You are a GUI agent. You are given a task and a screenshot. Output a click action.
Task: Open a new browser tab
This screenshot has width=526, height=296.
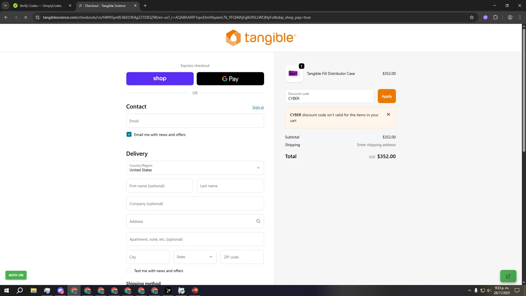[x=145, y=6]
